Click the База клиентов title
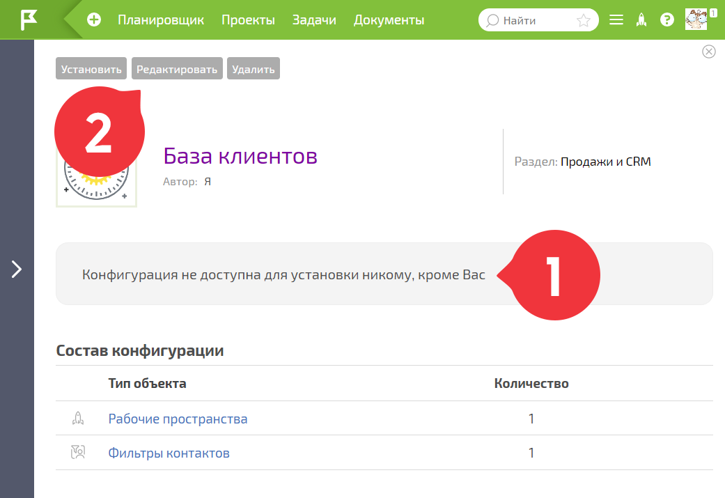Viewport: 725px width, 498px height. coord(240,156)
